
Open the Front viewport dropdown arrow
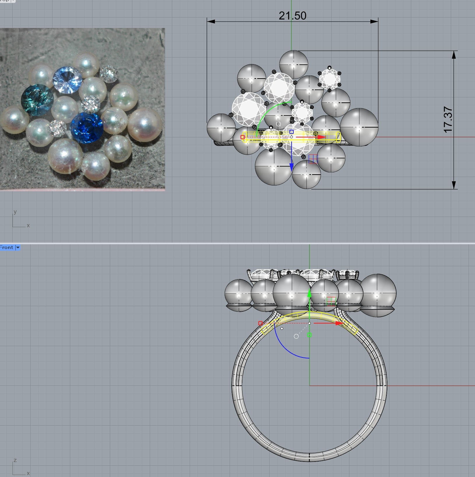pyautogui.click(x=18, y=248)
